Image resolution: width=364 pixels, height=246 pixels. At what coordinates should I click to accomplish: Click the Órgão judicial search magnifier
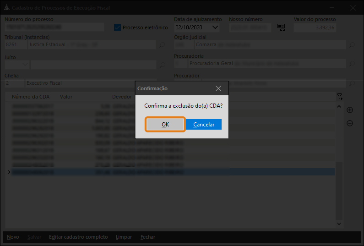[x=352, y=45]
